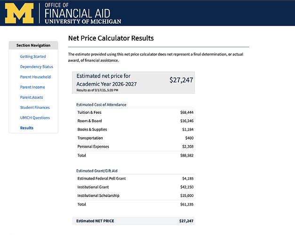Image resolution: width=295 pixels, height=235 pixels.
Task: Open the Parent Income section
Action: [32, 87]
